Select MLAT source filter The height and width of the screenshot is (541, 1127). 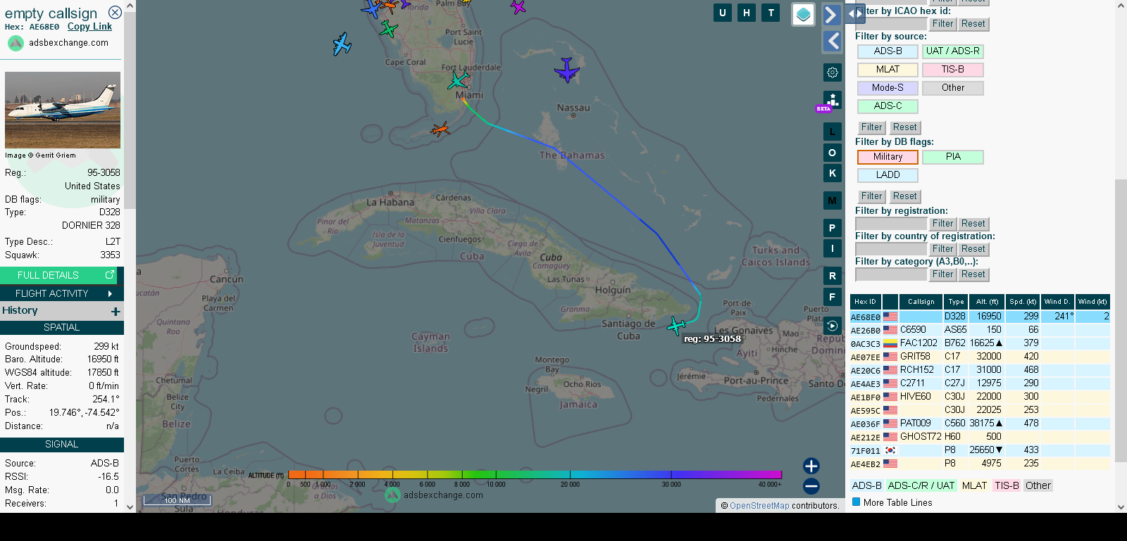click(x=888, y=70)
